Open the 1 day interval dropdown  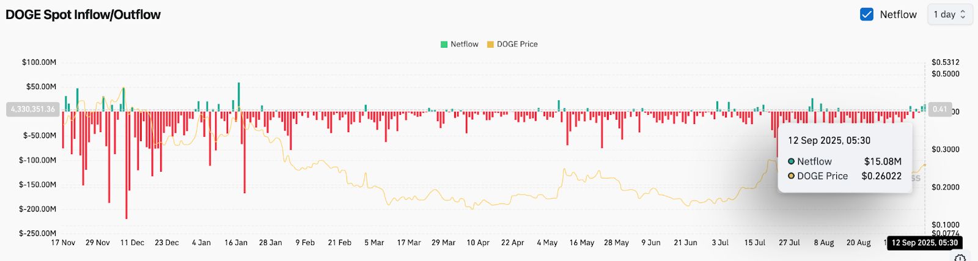coord(950,15)
